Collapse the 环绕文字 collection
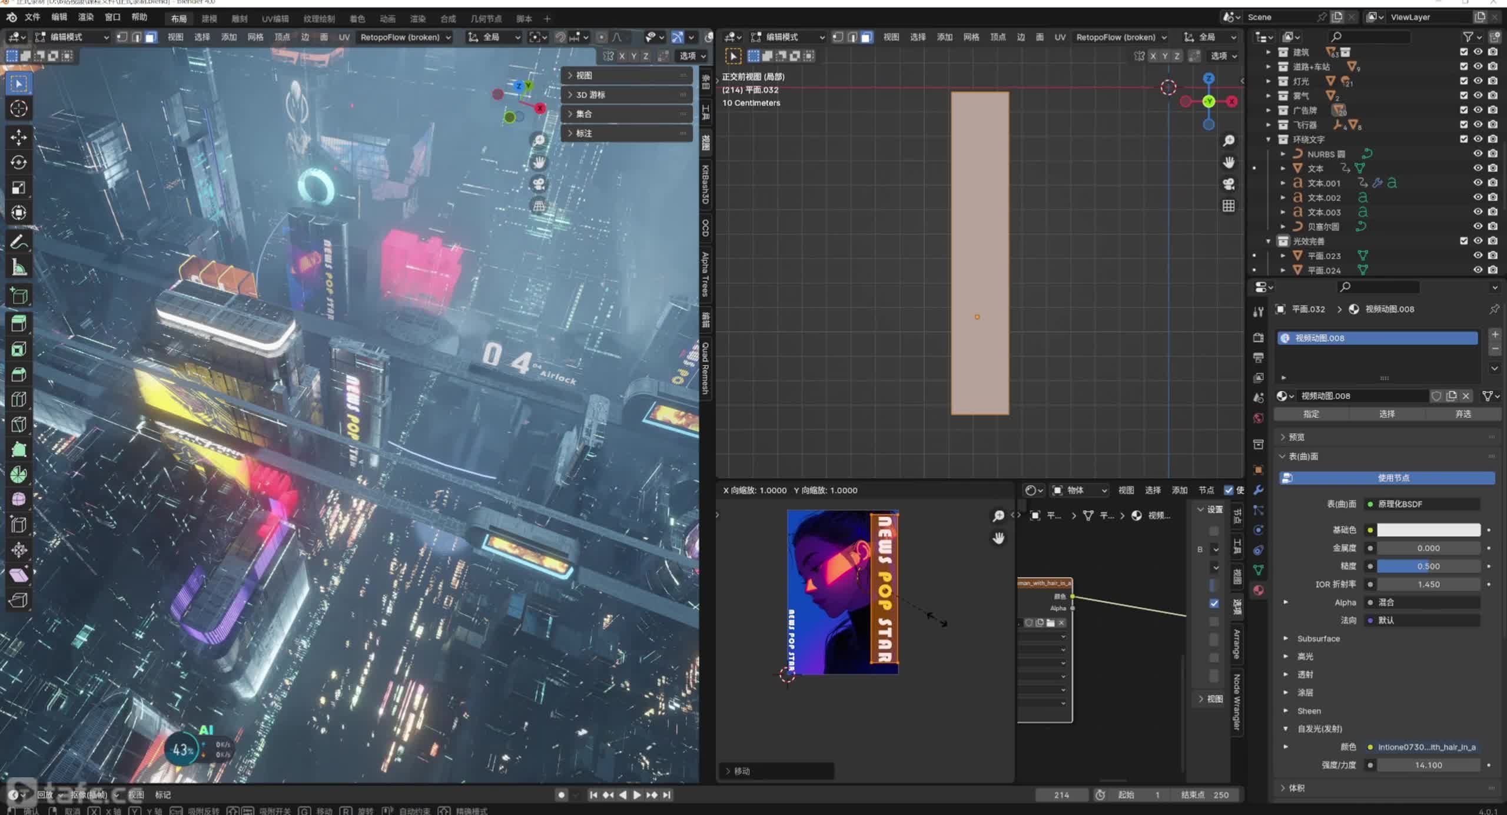 [x=1269, y=140]
